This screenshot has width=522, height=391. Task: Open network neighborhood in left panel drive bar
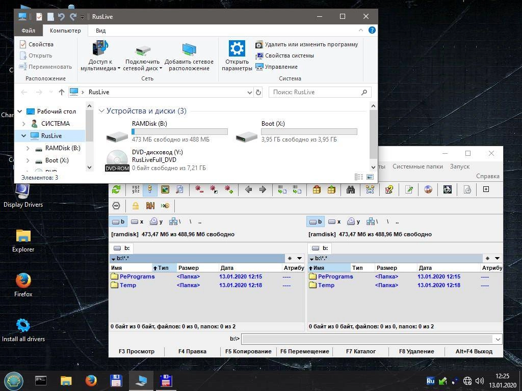pos(175,222)
